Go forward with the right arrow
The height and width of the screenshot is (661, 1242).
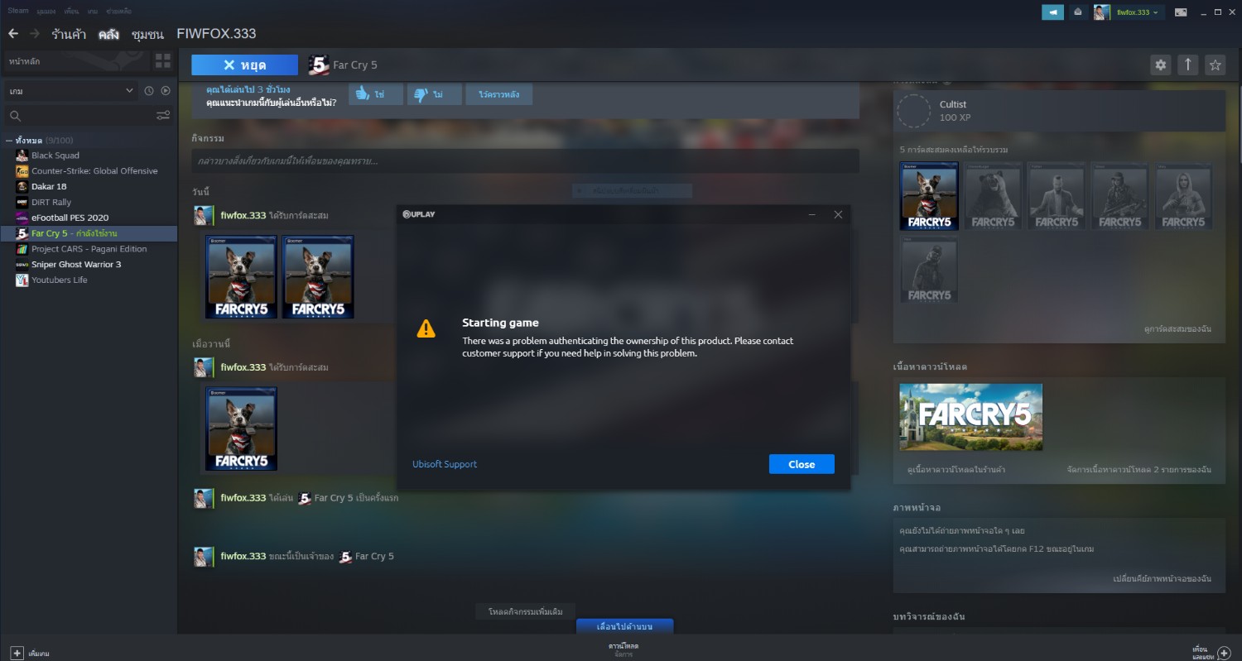(x=35, y=34)
